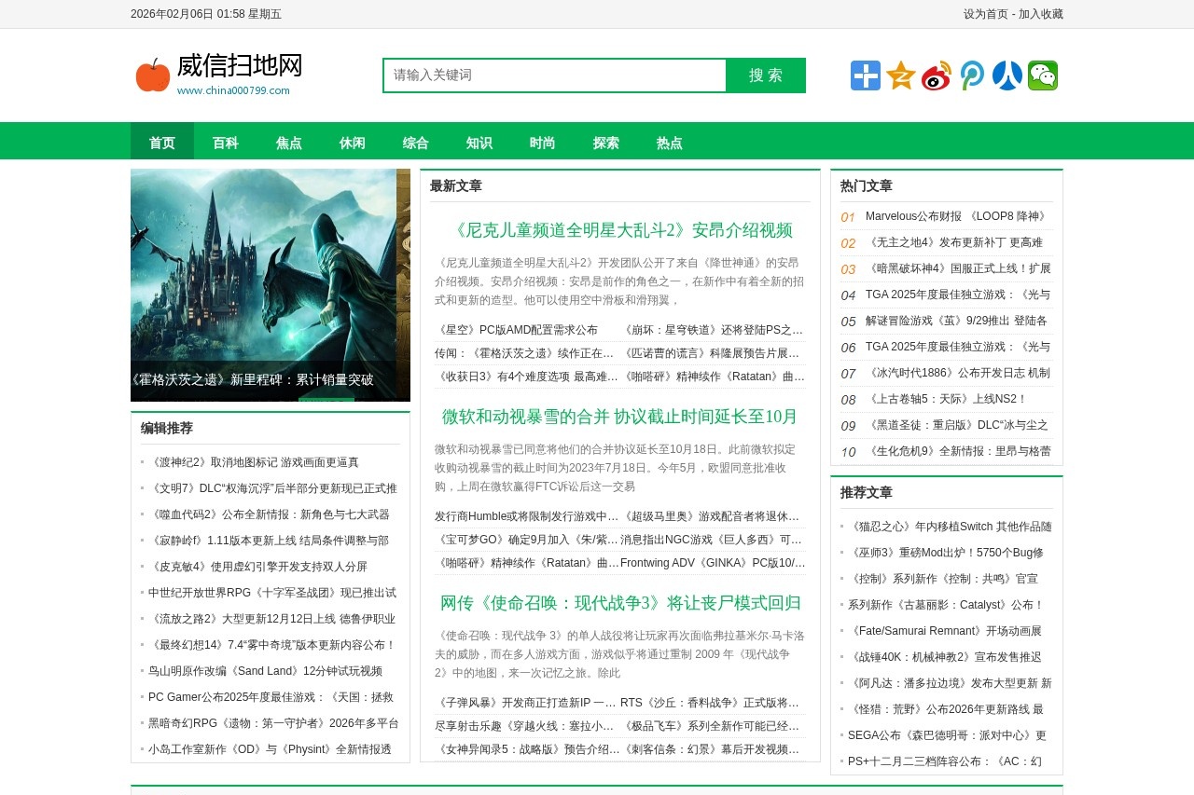Open headline 《尼克儿童频道全明星大乱斗2》安昂介绍视频
The image size is (1194, 795).
[620, 230]
